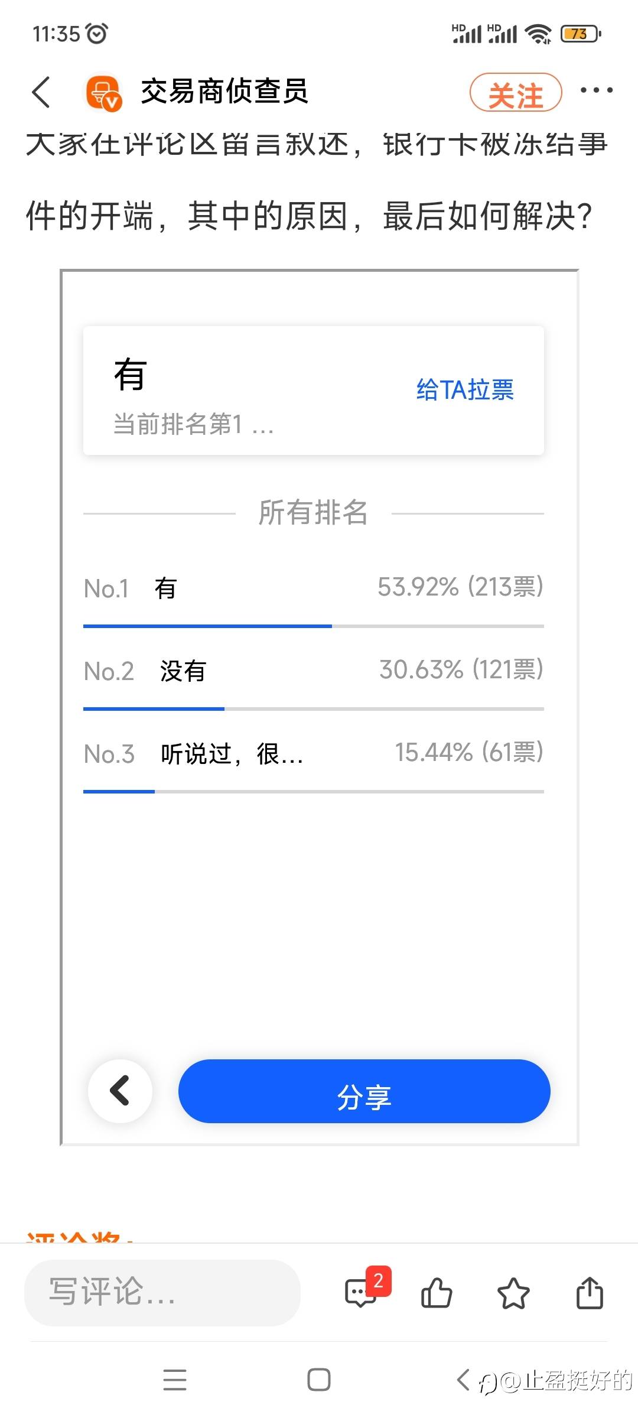
Task: Like the post with the thumbs-up icon
Action: 437,1293
